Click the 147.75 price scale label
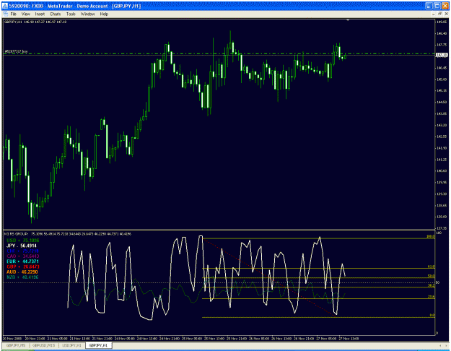Screen dimensions: 451x351 [442, 45]
